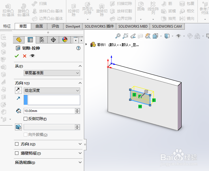Image resolution: width=209 pixels, height=171 pixels.
Task: Expand the 所选轮廓 section chevron
Action: pyautogui.click(x=80, y=162)
